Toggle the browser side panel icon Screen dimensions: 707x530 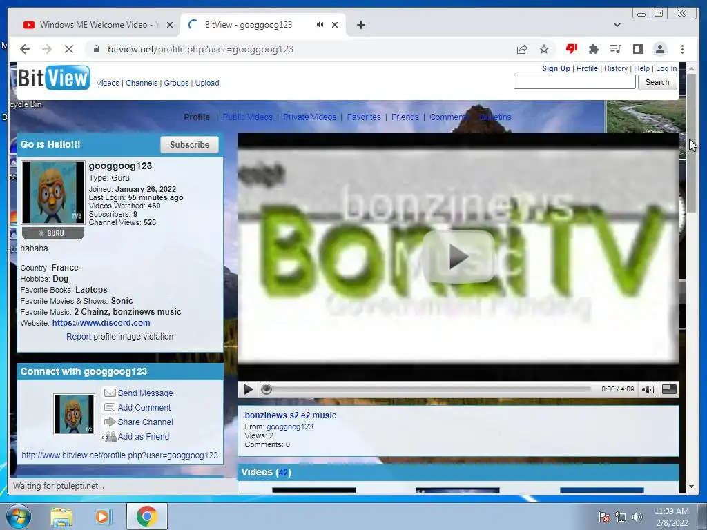pyautogui.click(x=637, y=49)
